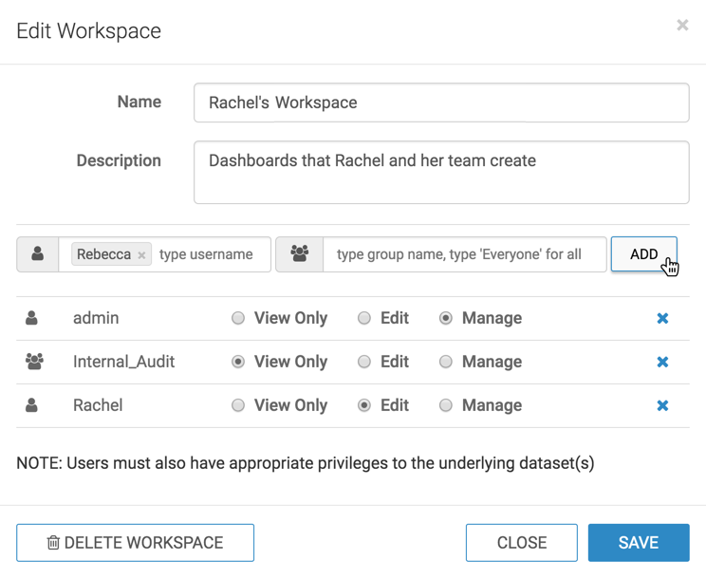Click the DELETE WORKSPACE button
Image resolution: width=706 pixels, height=579 pixels.
point(135,543)
